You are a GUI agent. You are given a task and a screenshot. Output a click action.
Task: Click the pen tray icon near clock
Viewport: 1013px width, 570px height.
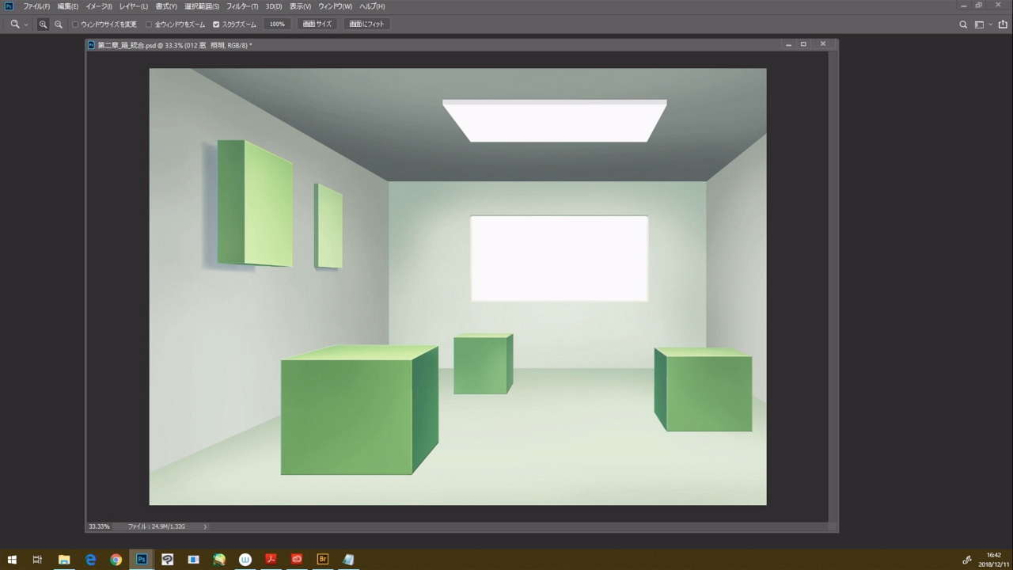pos(966,560)
